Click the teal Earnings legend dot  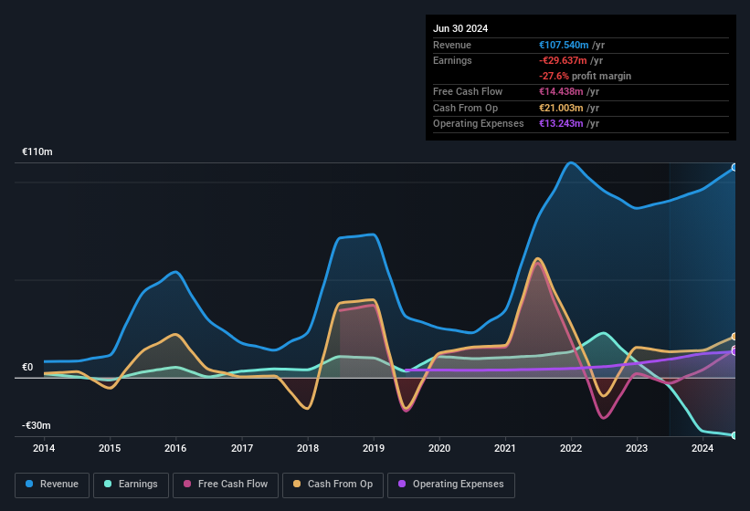(108, 484)
